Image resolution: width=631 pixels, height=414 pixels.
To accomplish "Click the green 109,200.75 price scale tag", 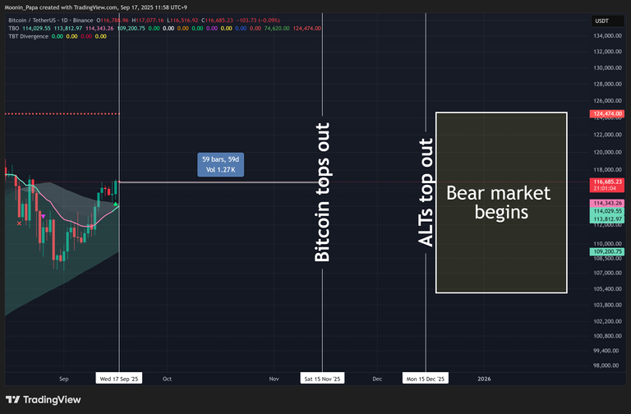I will (607, 251).
